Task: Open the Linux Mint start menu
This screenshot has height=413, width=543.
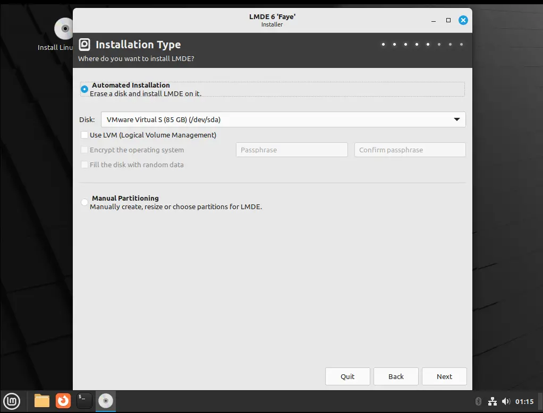Action: coord(12,401)
